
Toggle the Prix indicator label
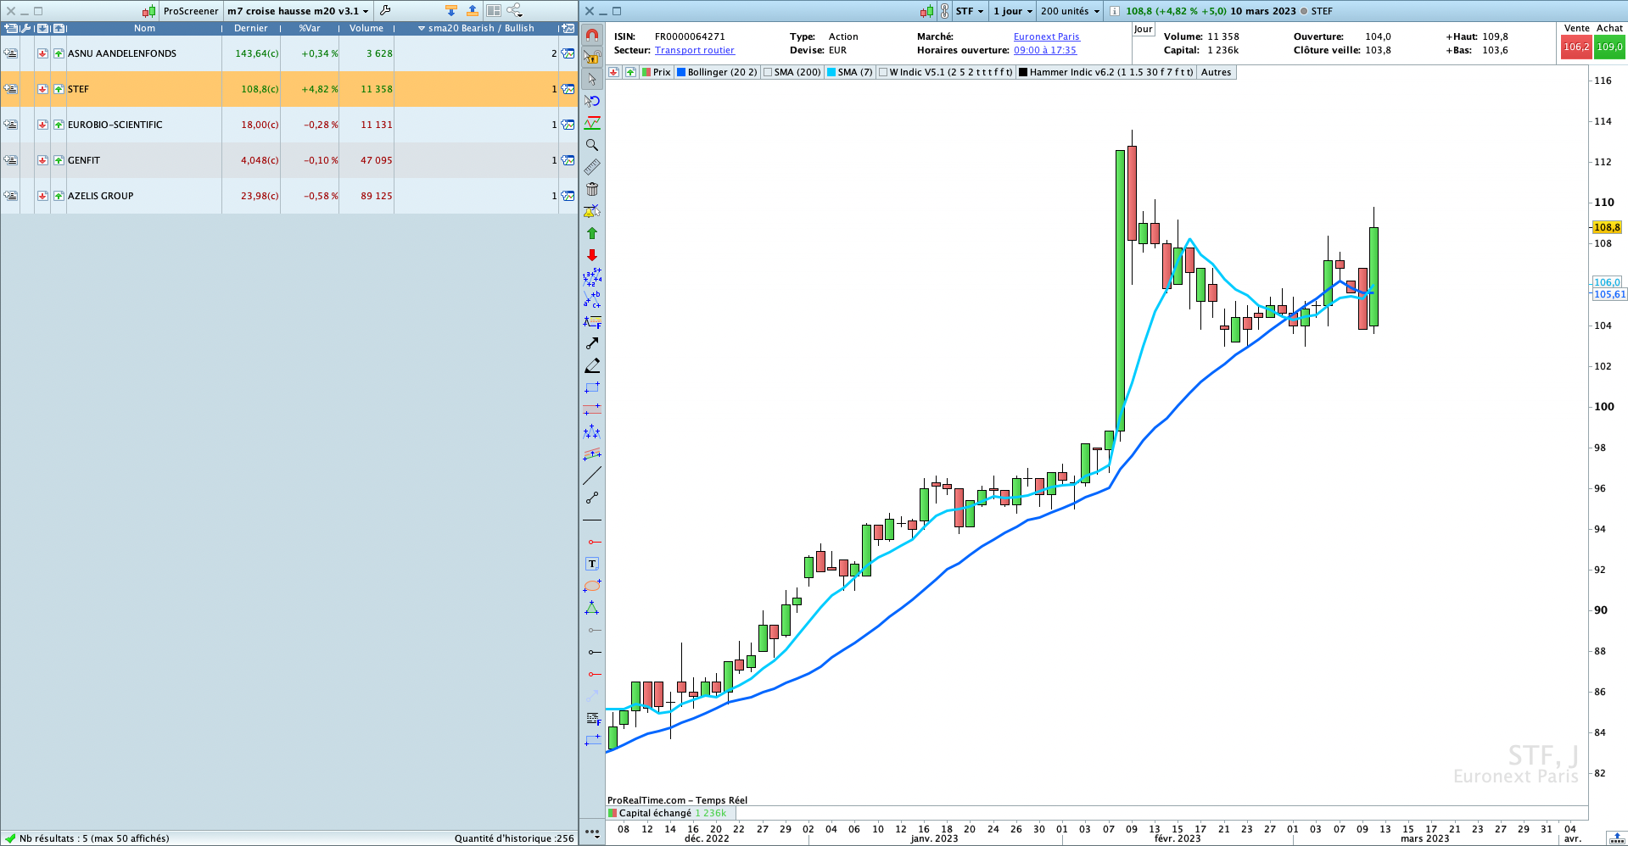656,72
